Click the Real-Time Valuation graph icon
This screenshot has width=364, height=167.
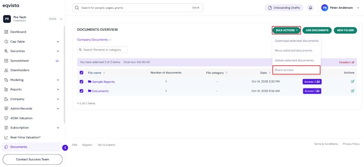click(6, 137)
